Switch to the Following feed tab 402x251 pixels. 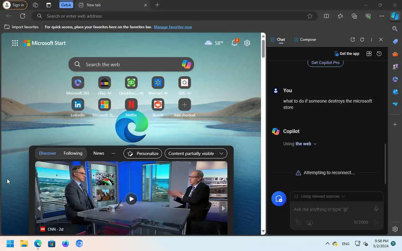(73, 153)
